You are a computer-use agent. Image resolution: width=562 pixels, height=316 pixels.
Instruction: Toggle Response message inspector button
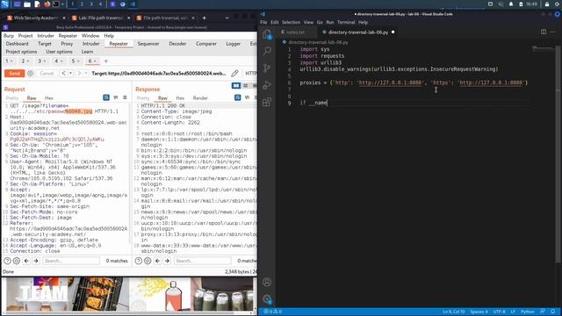coord(238,97)
